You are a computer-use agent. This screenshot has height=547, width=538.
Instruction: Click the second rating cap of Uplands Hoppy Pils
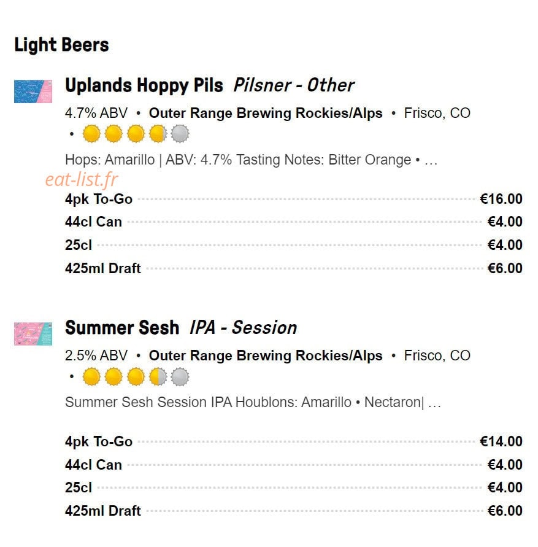click(113, 134)
